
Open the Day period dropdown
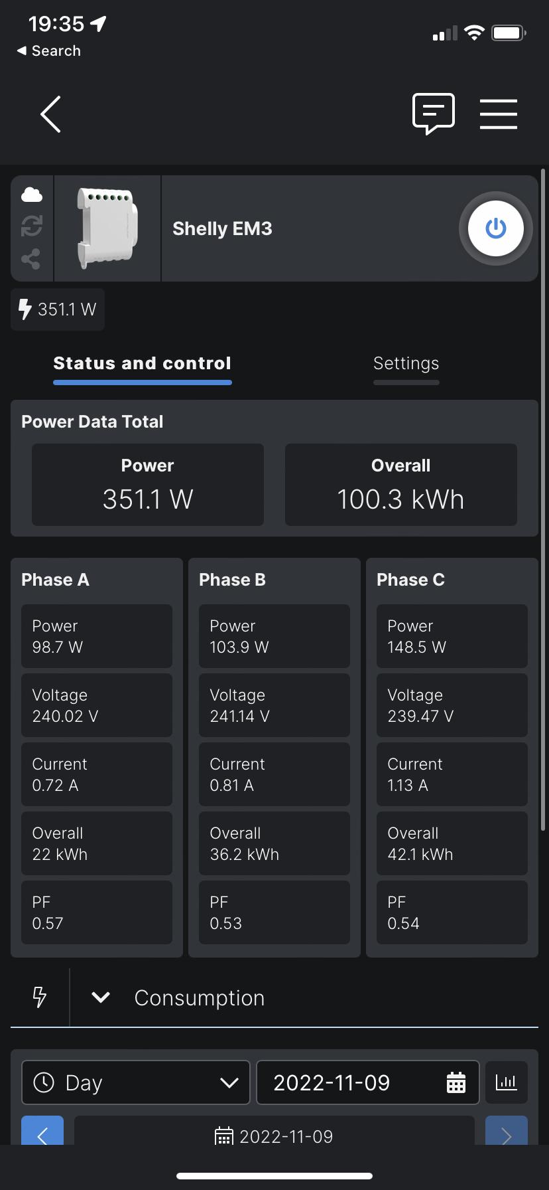tap(136, 1082)
